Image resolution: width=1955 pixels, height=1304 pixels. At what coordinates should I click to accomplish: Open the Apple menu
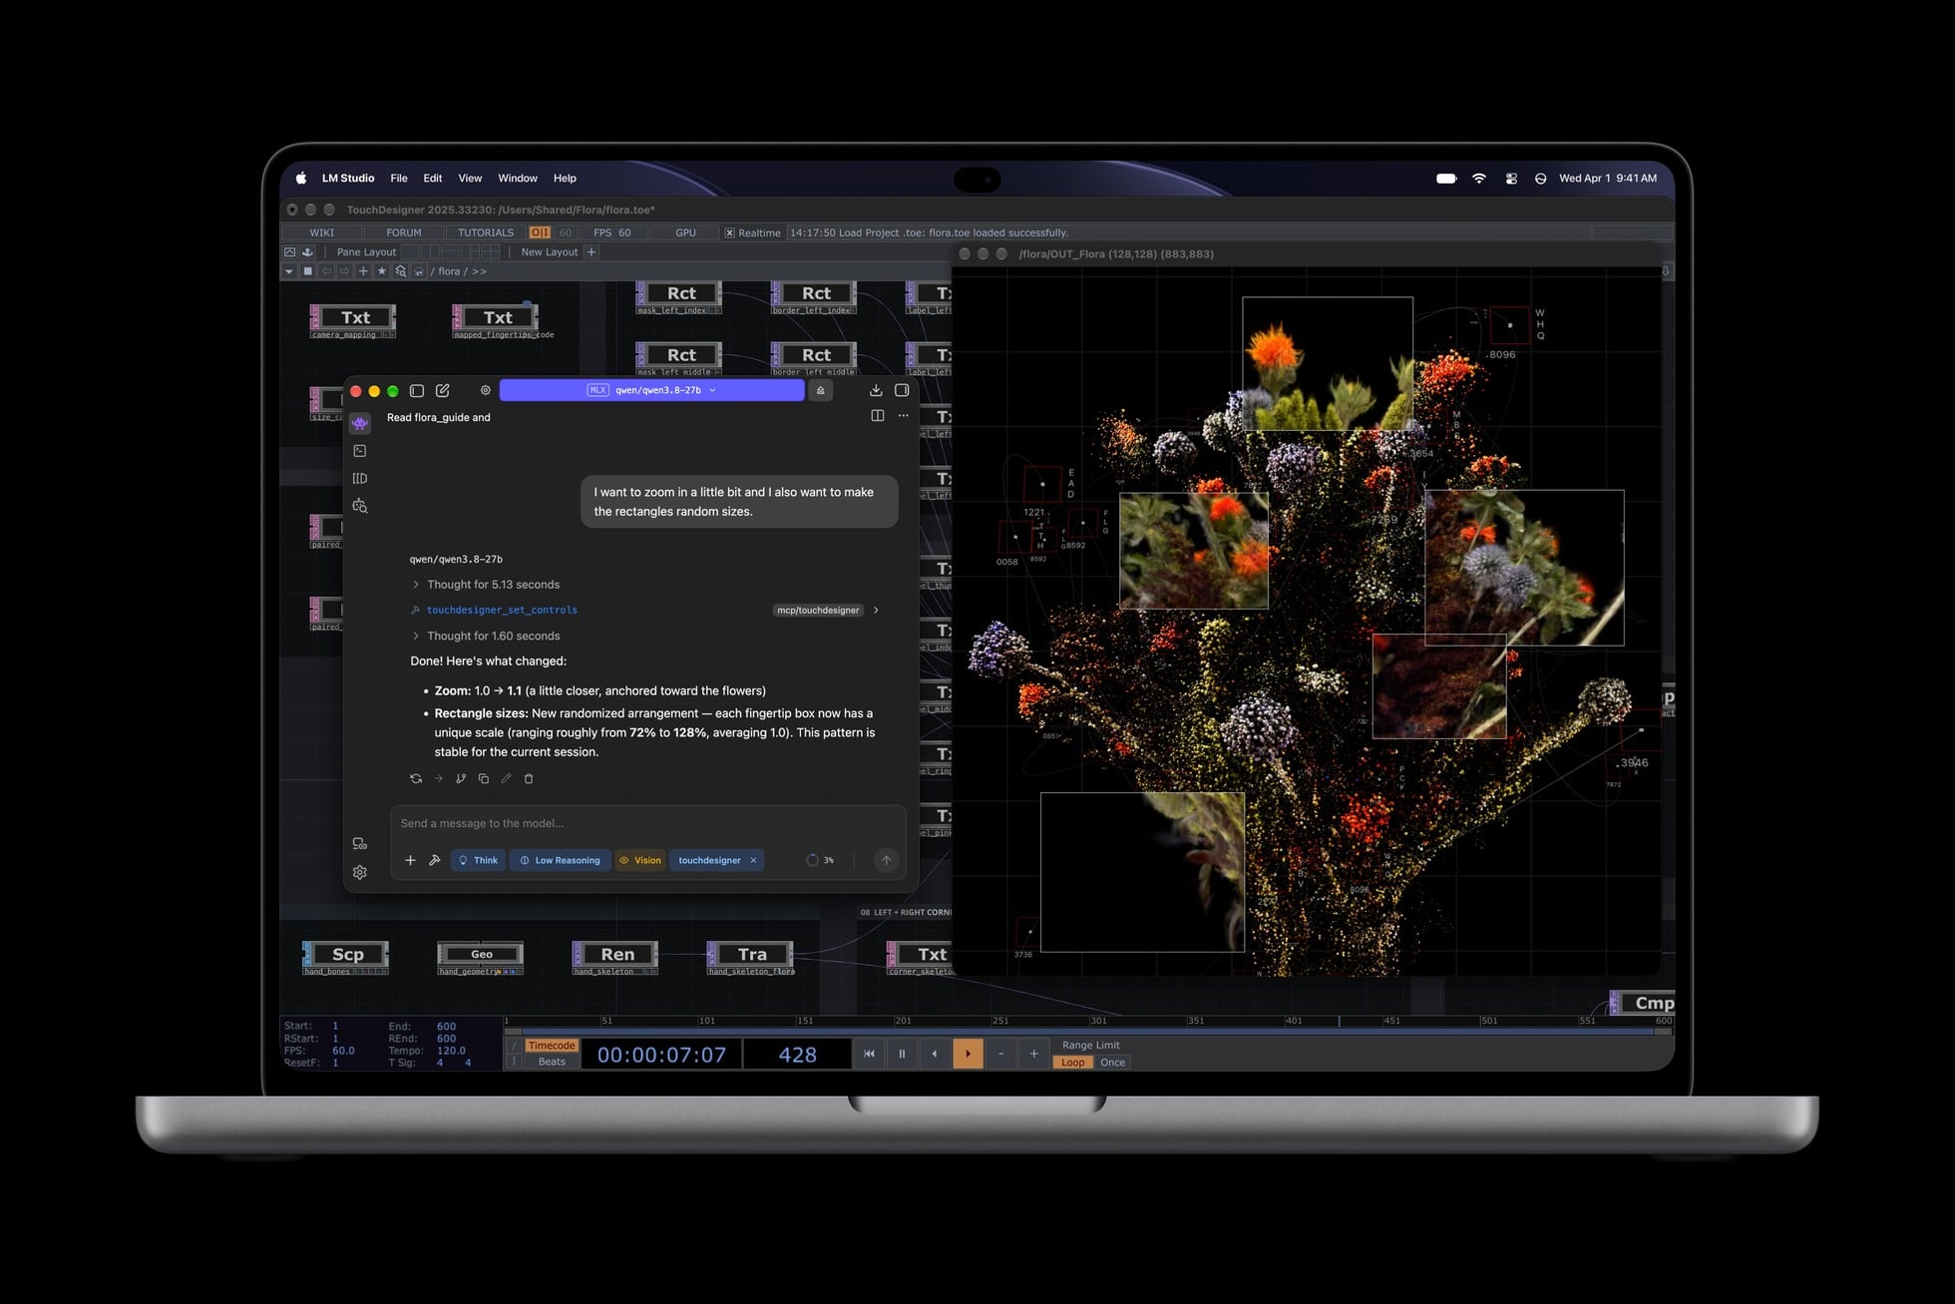point(301,179)
